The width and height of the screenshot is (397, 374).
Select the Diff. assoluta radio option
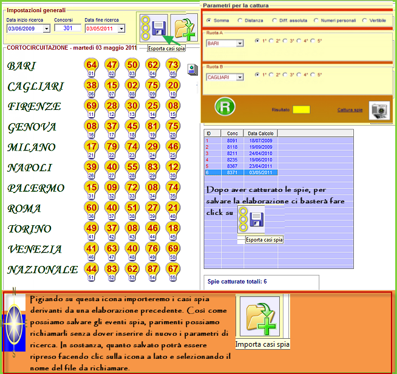pyautogui.click(x=274, y=20)
